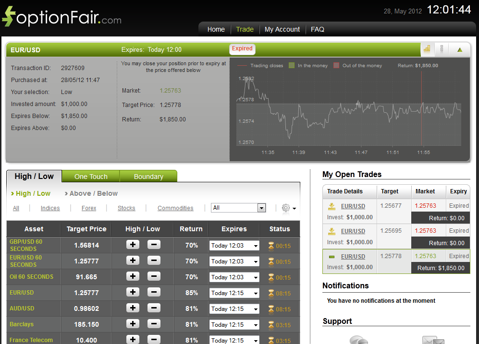Click the gold trade icon beside first EUR/USD trade
The image size is (479, 344).
[x=332, y=206]
